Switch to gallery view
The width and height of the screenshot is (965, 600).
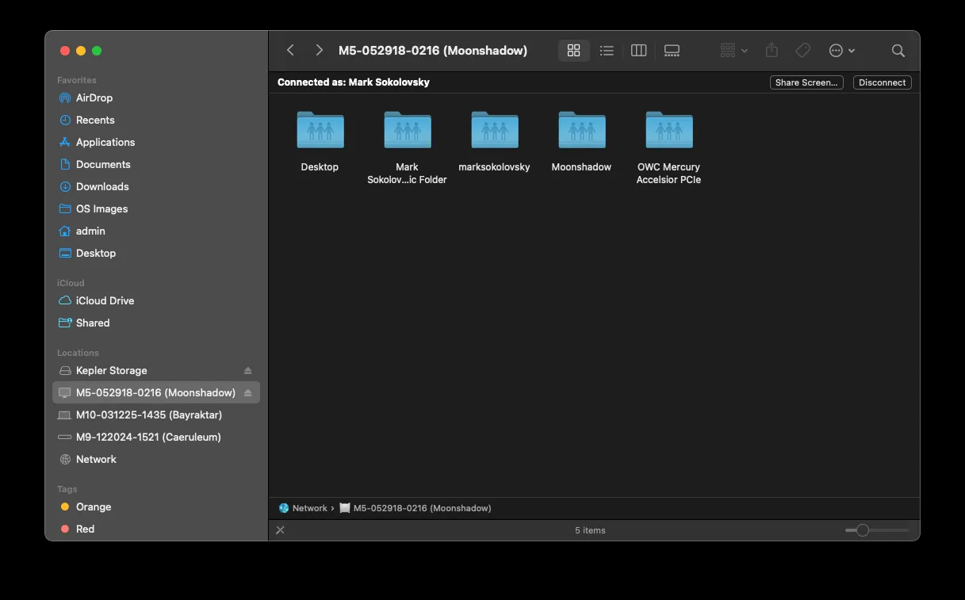[x=672, y=50]
